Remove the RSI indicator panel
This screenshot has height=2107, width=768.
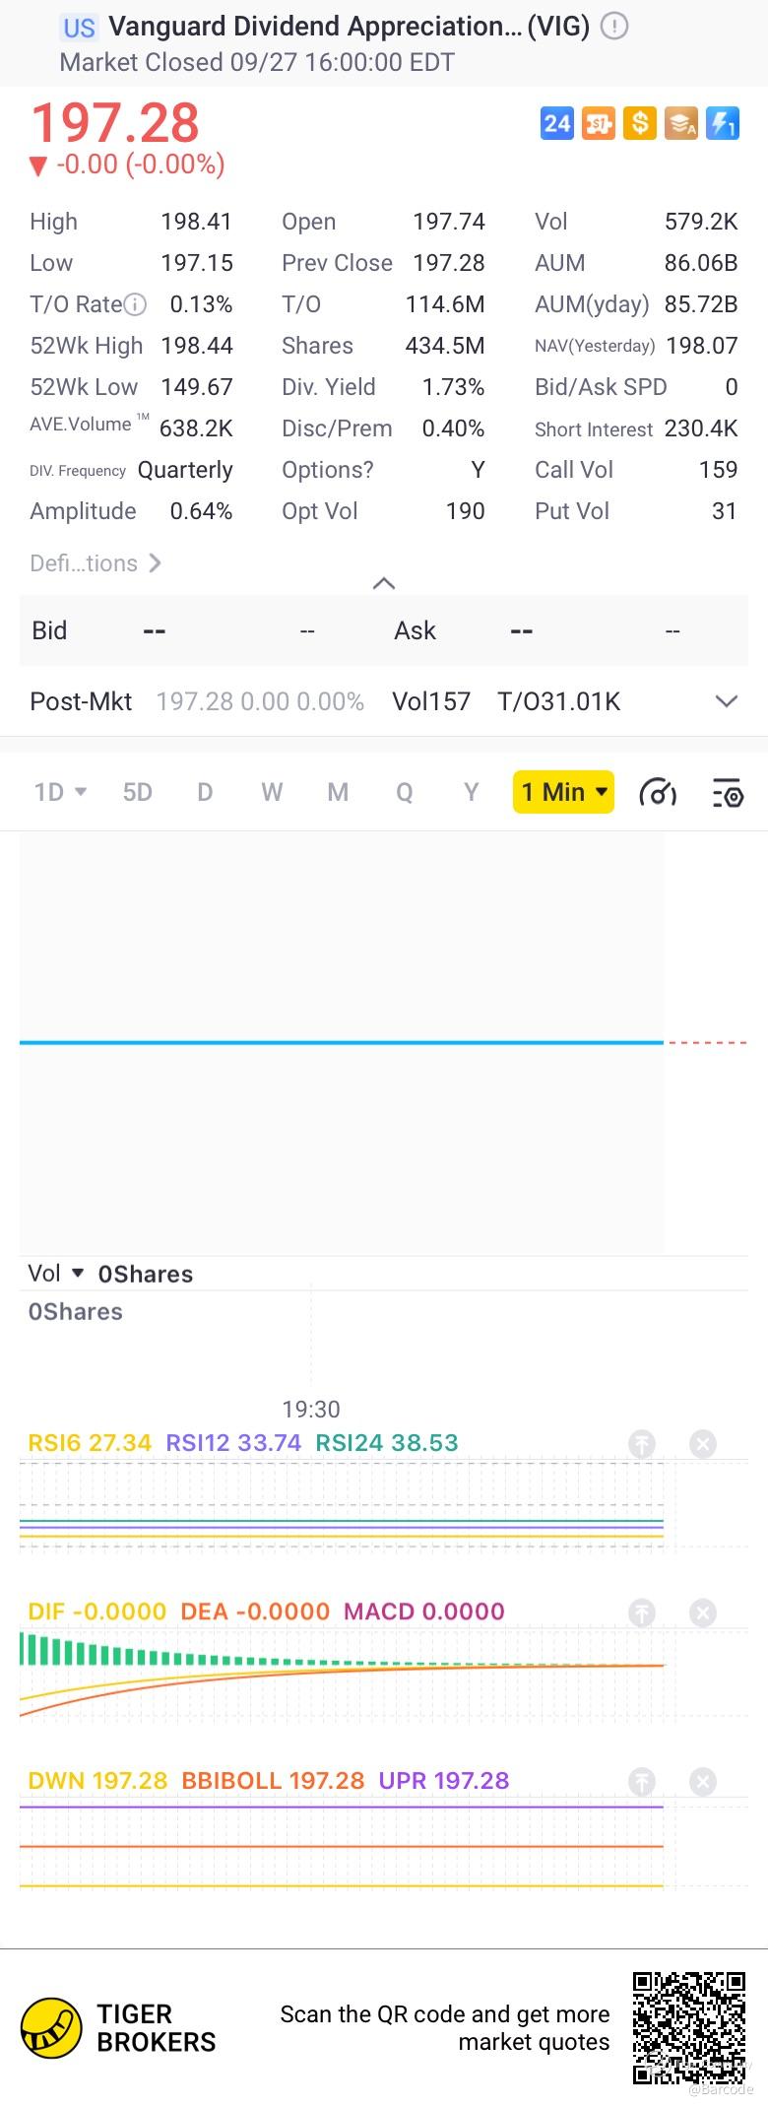[x=703, y=1444]
